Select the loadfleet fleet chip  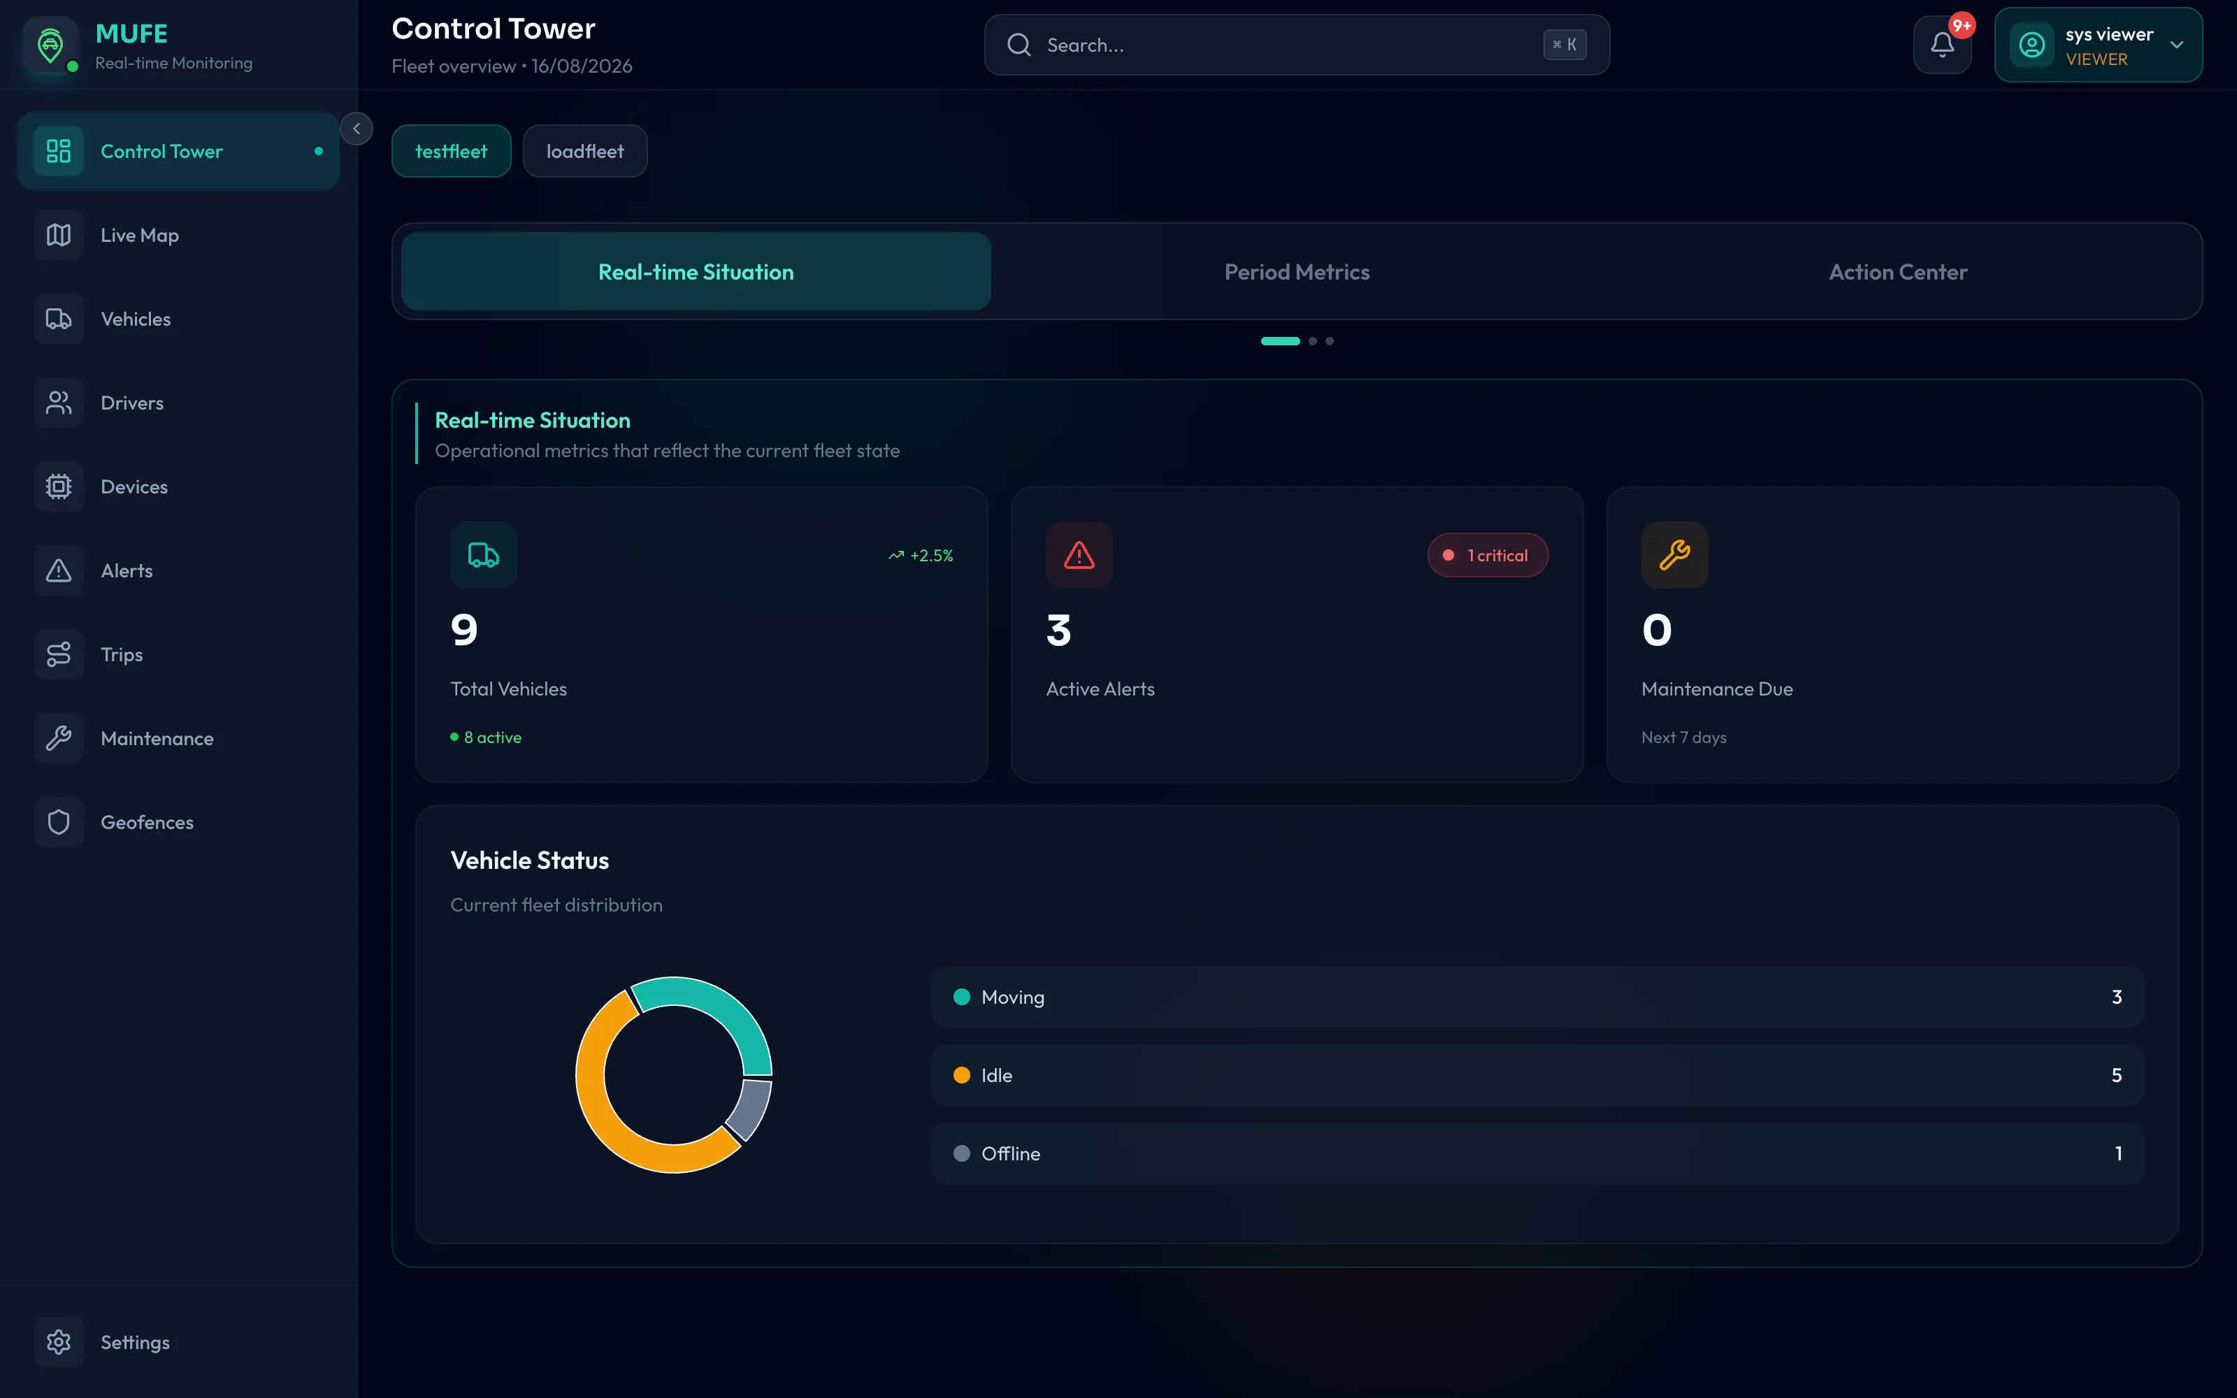(585, 151)
